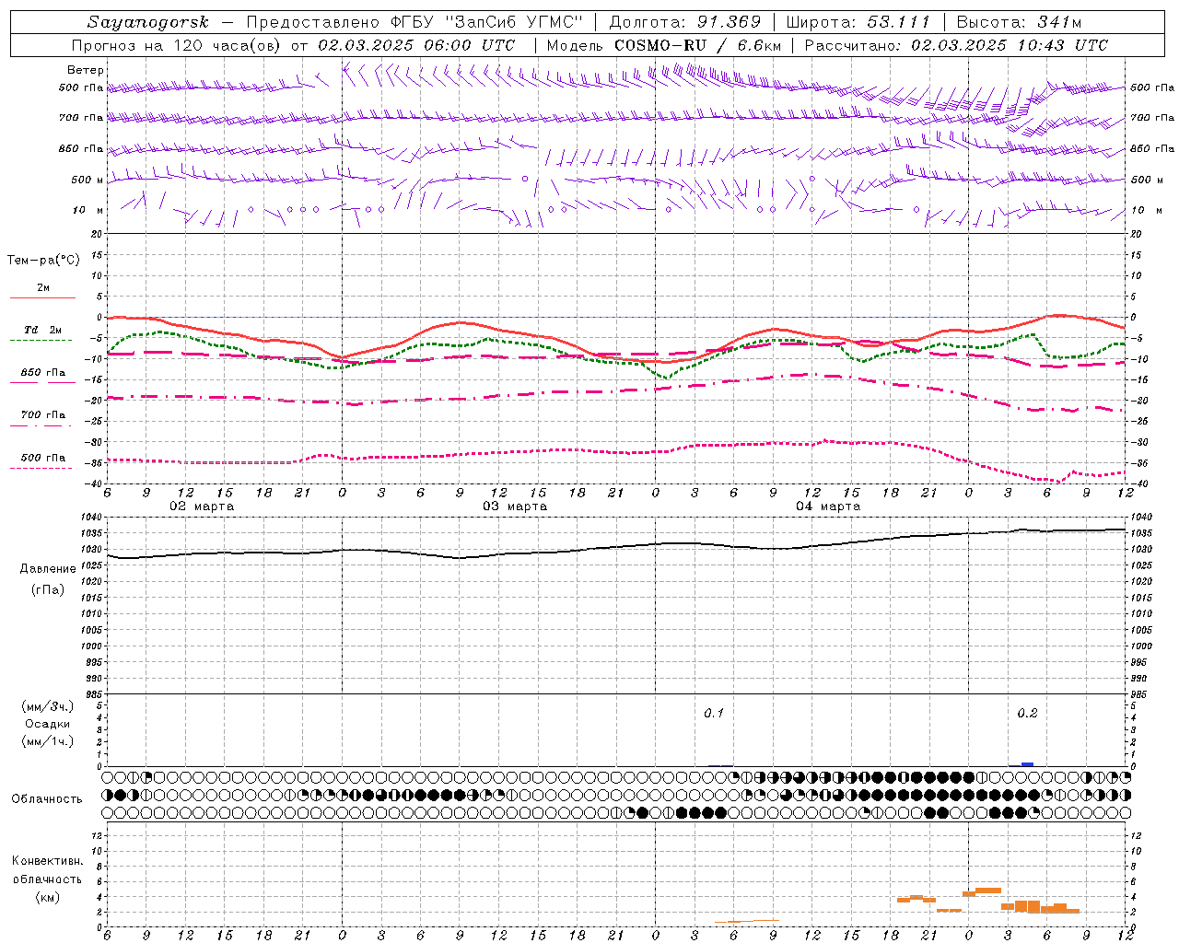Screen dimensions: 1179x943
Task: Click the 02 марта date label
Action: click(x=203, y=506)
